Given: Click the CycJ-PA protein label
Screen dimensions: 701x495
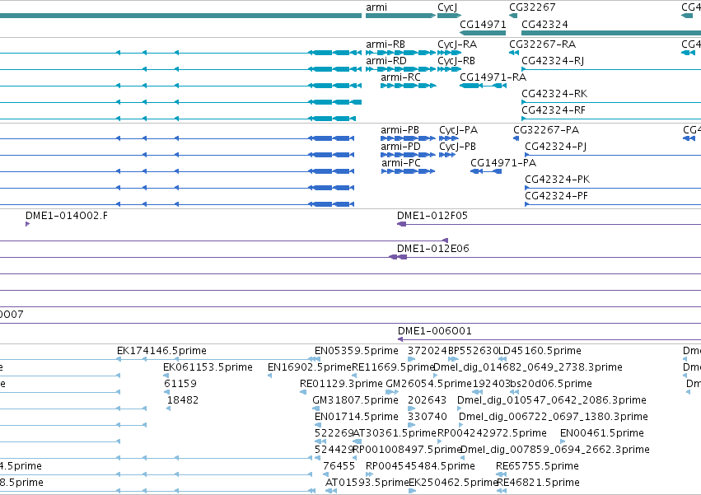Looking at the screenshot, I should (x=459, y=130).
